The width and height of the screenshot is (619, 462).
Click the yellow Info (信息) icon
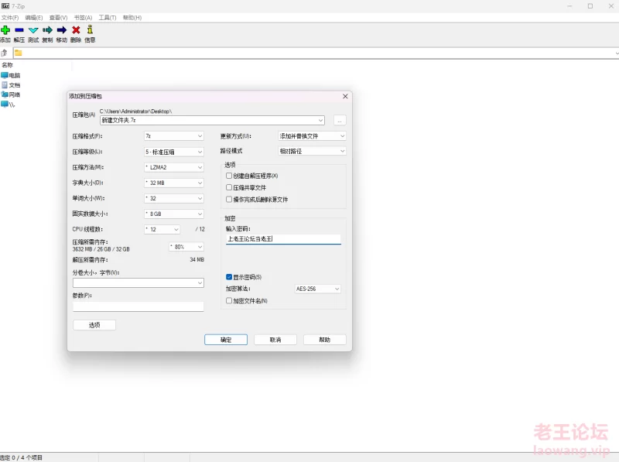click(x=90, y=29)
